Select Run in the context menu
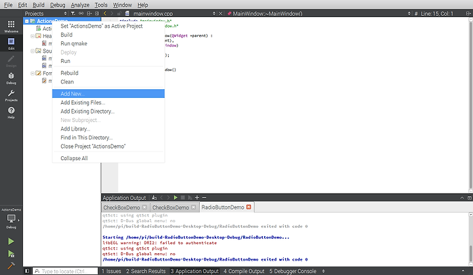 (108, 61)
